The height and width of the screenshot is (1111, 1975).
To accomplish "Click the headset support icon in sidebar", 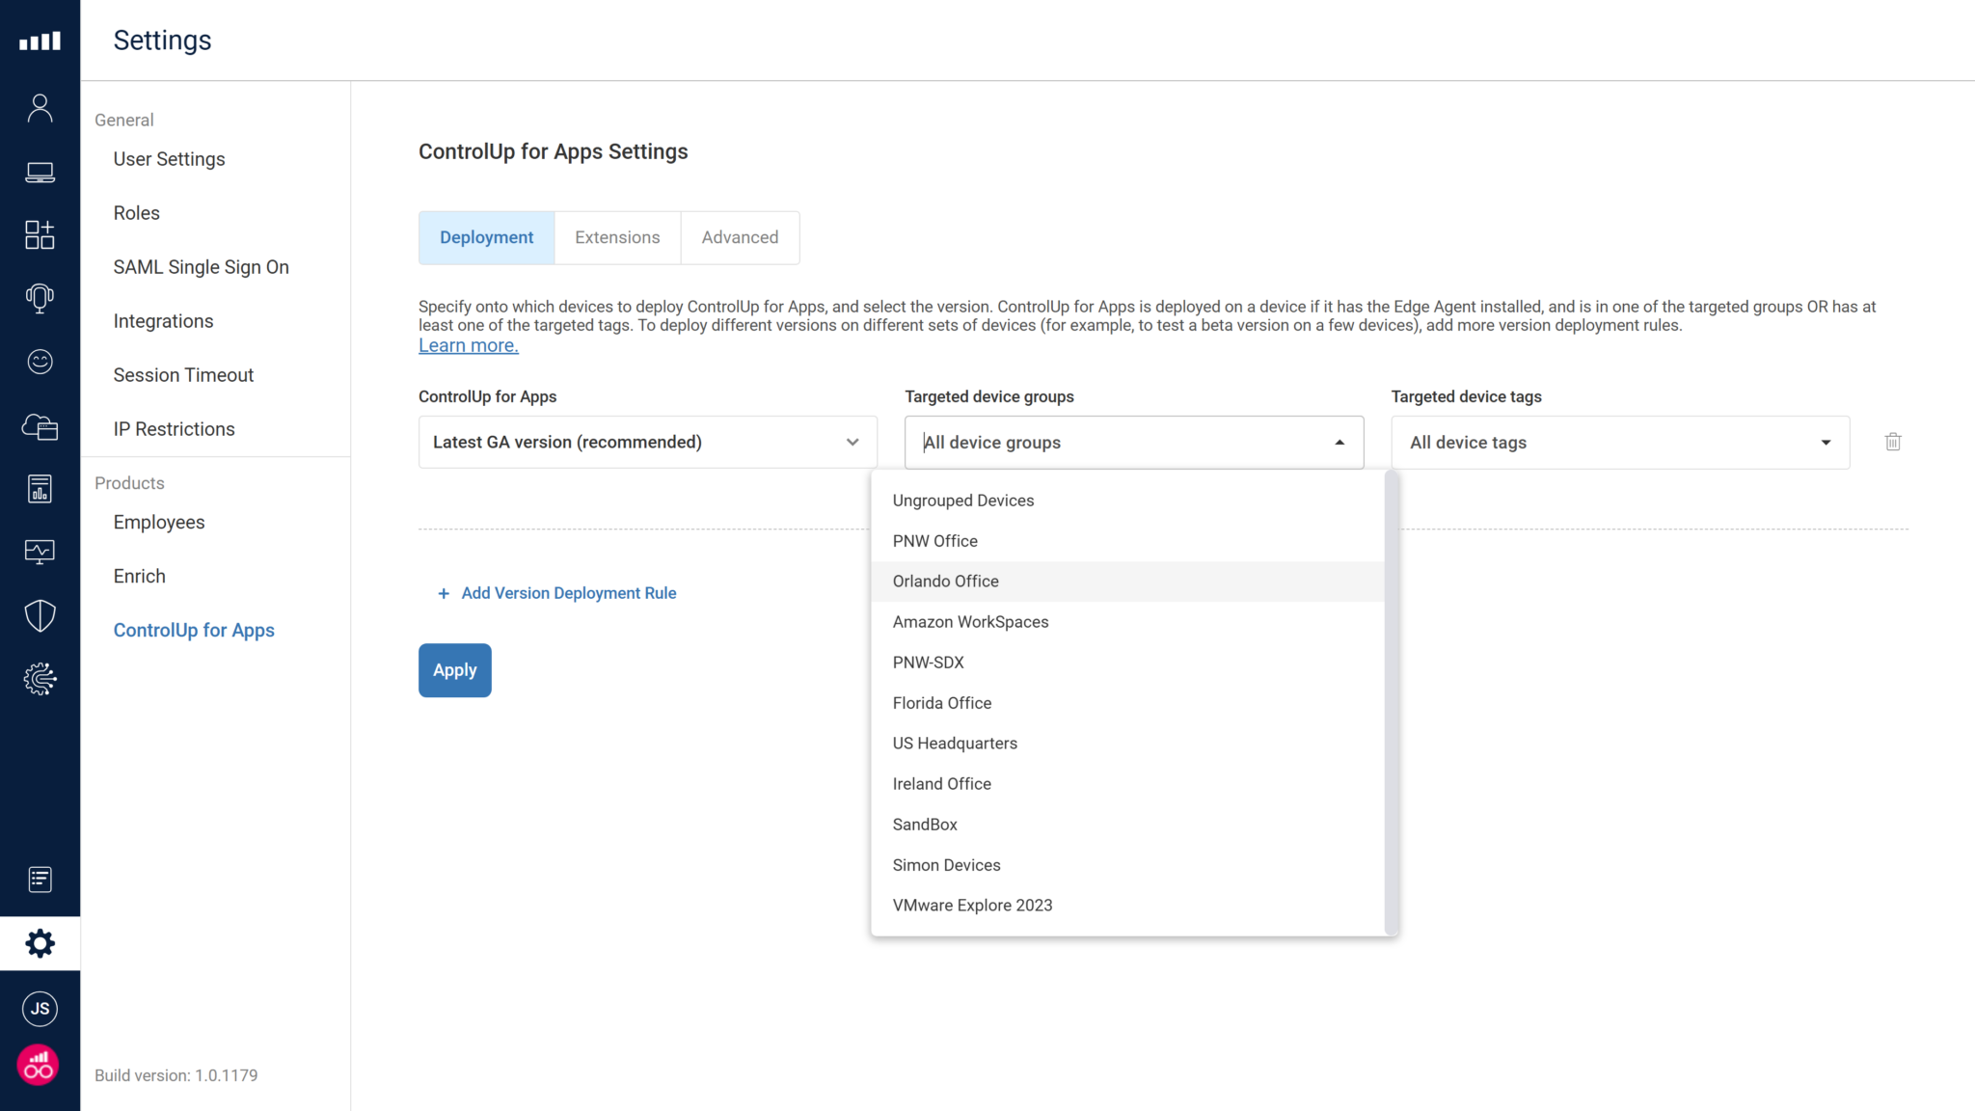I will pos(40,298).
